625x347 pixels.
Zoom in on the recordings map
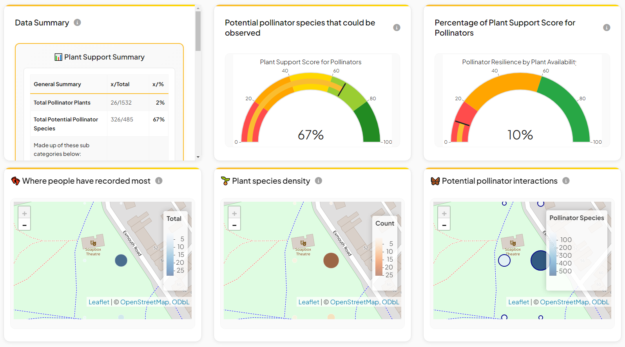24,213
